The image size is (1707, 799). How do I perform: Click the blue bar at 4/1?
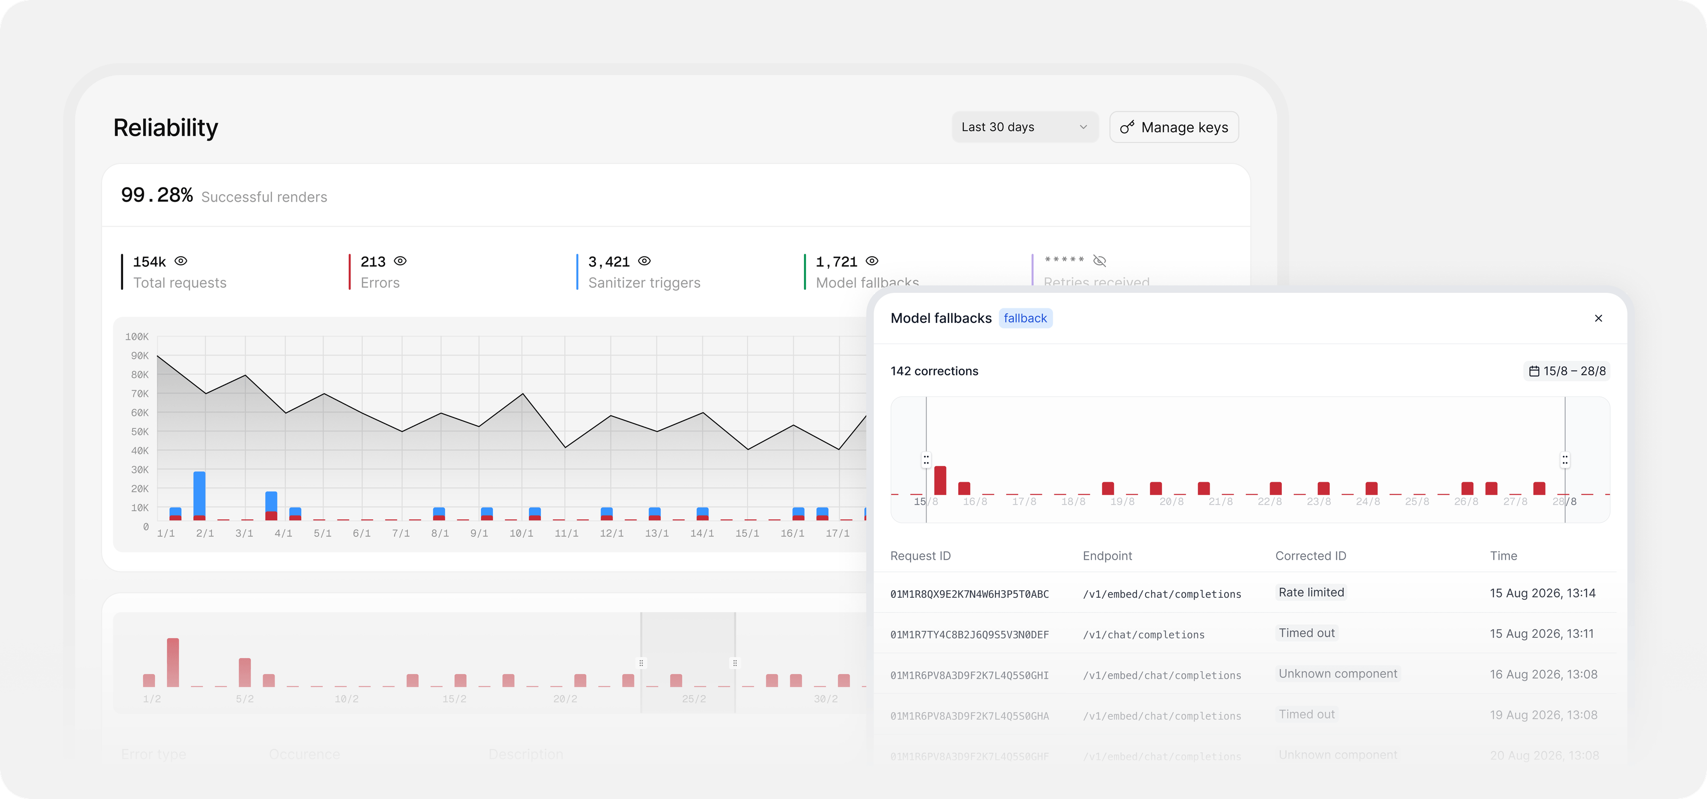pos(271,501)
